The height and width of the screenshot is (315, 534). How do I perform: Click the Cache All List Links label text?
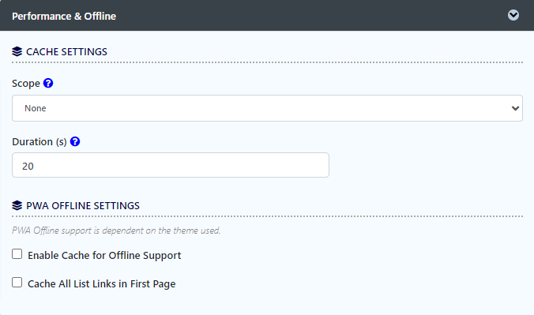pos(101,283)
